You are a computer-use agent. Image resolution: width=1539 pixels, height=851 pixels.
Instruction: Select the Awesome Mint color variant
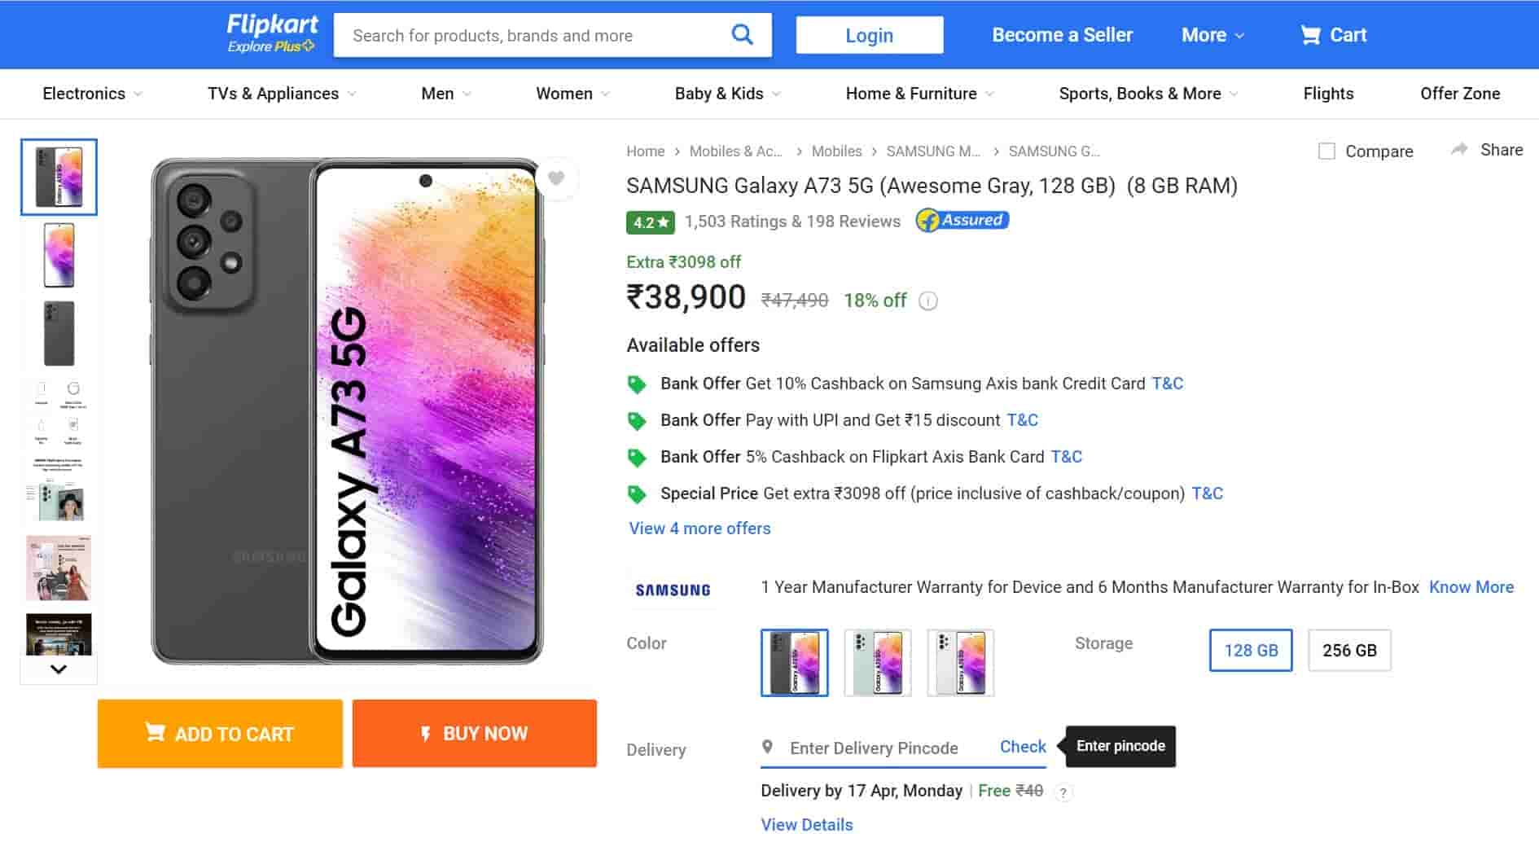(877, 662)
